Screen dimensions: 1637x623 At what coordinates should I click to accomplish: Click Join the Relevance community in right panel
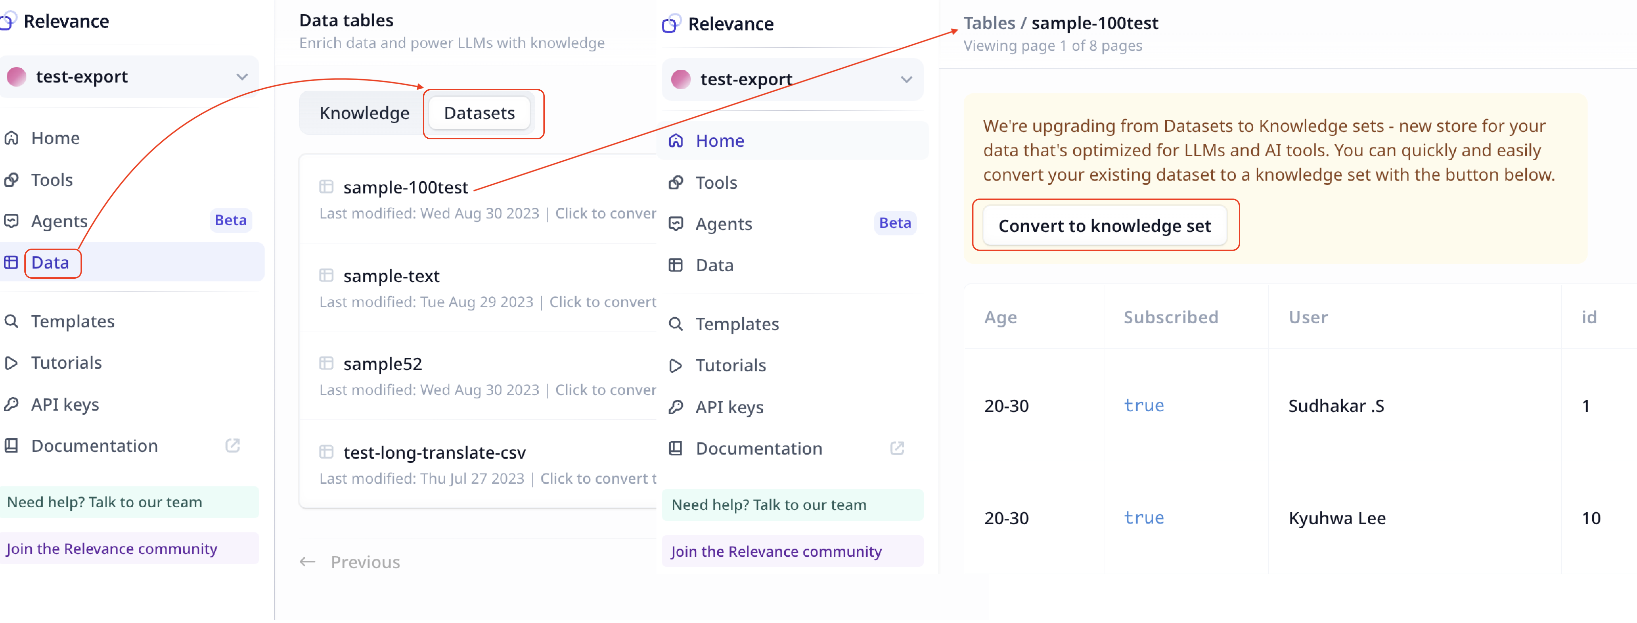792,551
